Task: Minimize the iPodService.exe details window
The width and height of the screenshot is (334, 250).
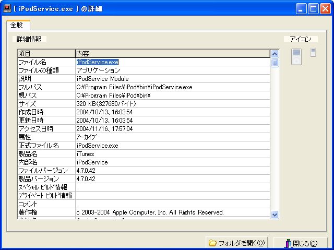Action: [301, 9]
